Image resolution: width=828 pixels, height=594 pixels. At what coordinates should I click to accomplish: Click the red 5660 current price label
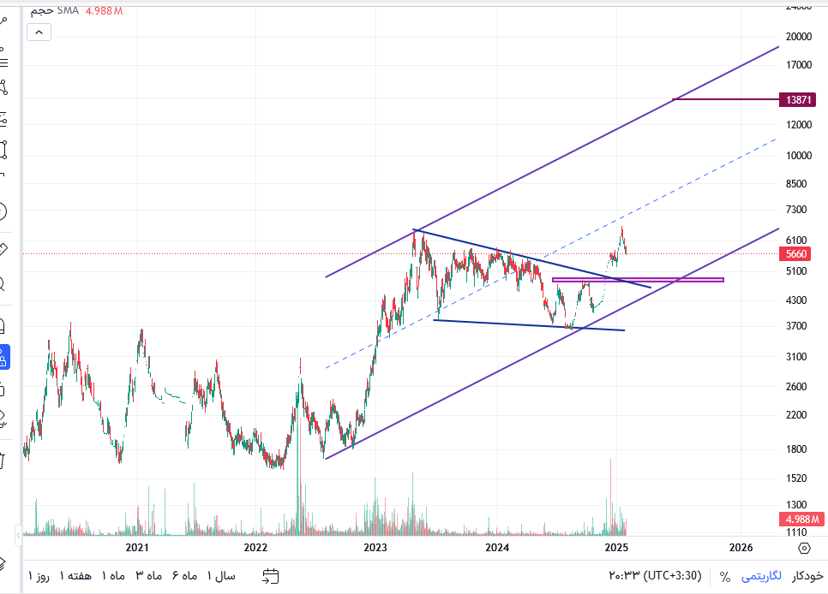click(795, 253)
